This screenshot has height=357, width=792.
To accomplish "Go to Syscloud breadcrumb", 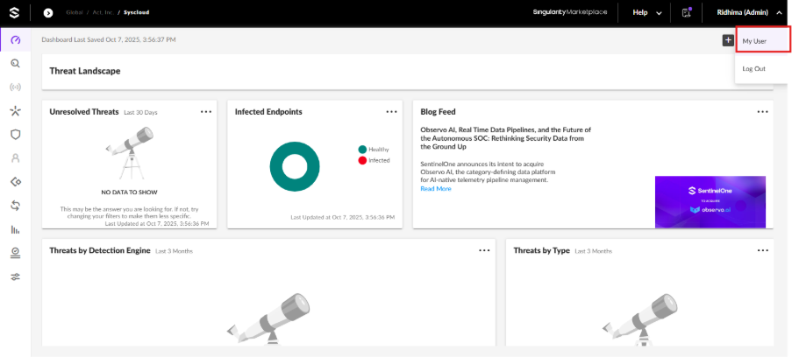I will (x=136, y=12).
